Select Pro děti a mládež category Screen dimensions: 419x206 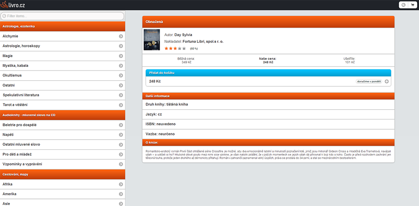click(62, 155)
